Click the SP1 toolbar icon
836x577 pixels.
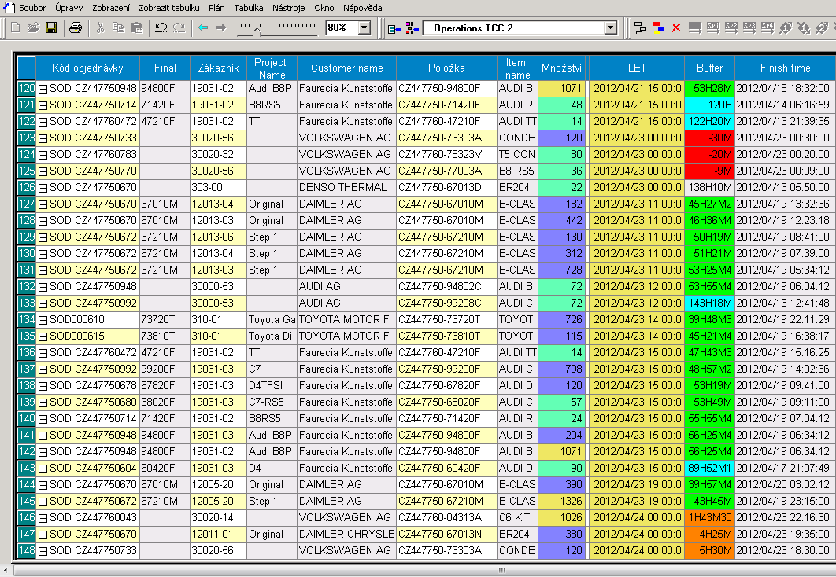pos(713,28)
